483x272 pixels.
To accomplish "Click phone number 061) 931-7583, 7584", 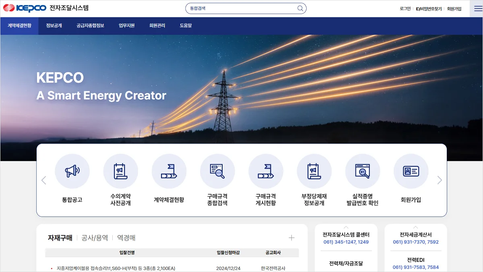I will pos(416,267).
